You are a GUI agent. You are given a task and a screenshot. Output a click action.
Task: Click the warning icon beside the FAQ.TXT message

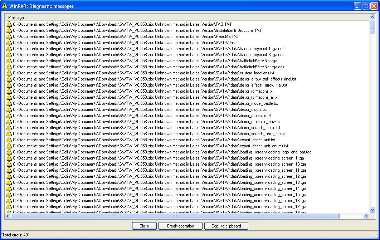(x=9, y=24)
